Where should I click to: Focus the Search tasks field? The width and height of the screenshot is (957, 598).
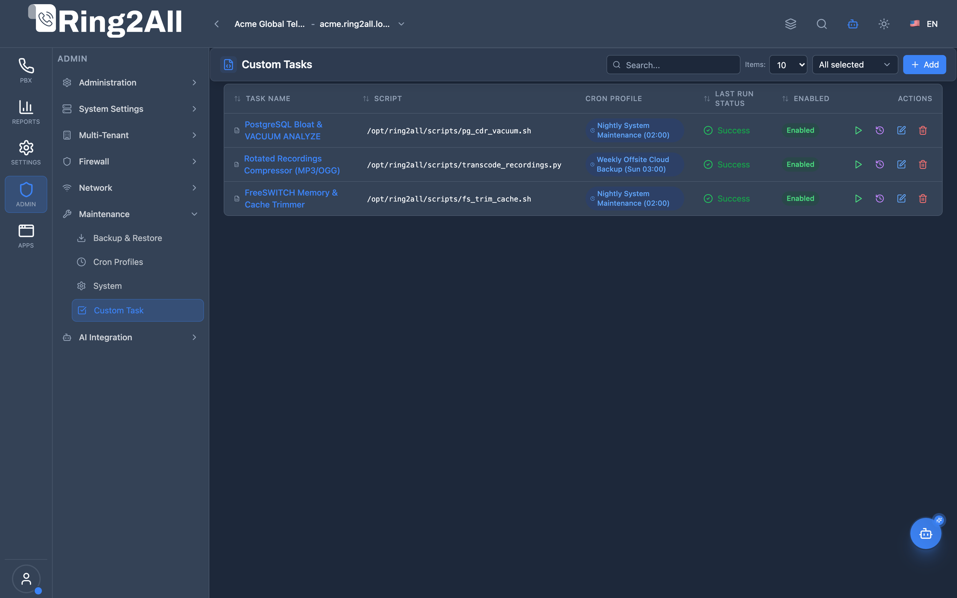(x=673, y=65)
